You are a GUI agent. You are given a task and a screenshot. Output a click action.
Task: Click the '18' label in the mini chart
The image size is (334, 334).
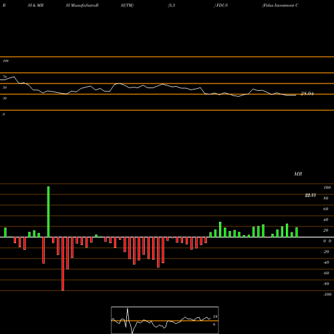pos(215,317)
